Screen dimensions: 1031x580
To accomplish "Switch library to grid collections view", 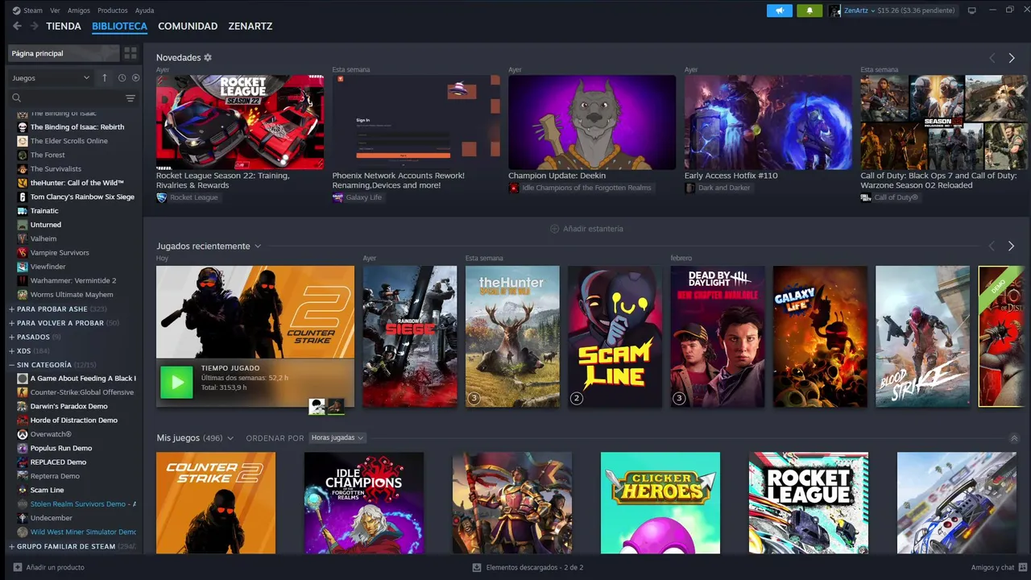I will point(130,53).
